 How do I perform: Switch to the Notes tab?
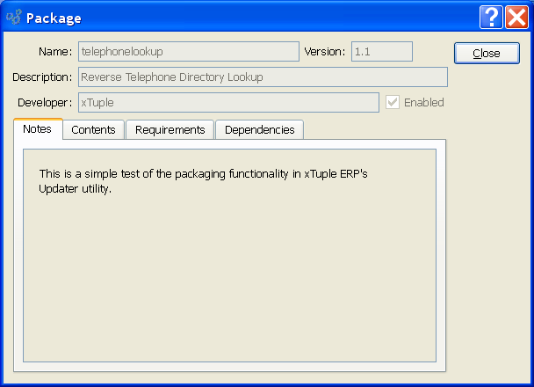click(38, 129)
